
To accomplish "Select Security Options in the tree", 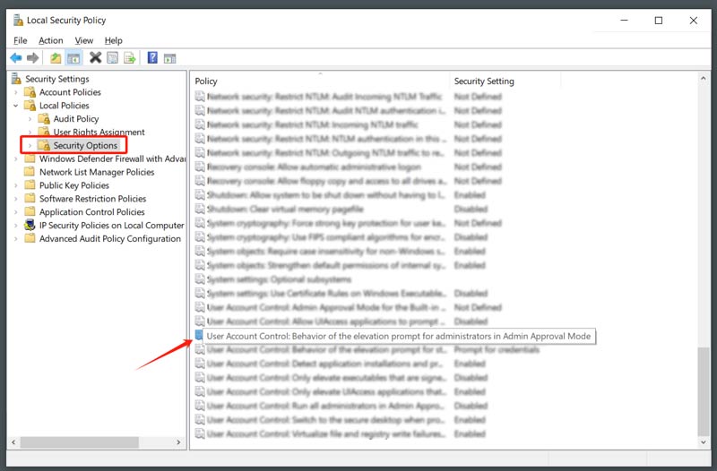I will point(85,145).
